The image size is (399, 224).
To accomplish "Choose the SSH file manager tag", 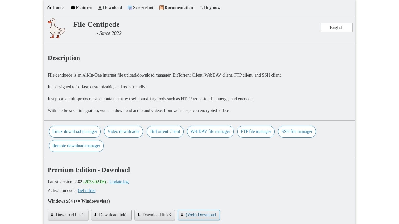I will 297,132.
